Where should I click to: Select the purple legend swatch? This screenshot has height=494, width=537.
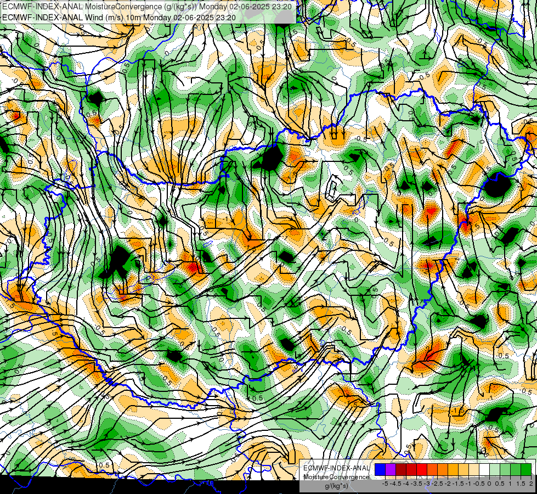tap(391, 470)
